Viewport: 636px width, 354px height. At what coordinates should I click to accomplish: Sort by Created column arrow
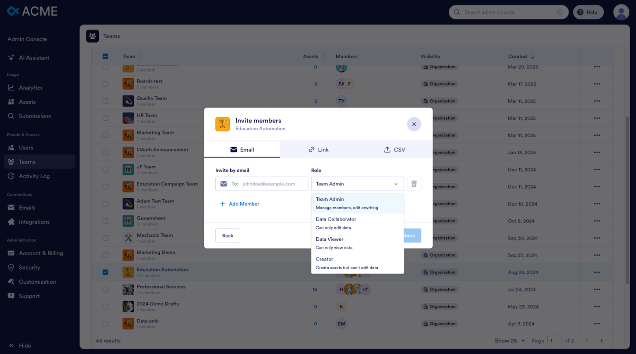(533, 57)
